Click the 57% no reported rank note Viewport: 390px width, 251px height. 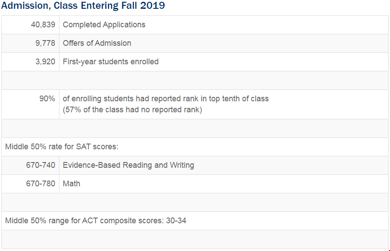[x=132, y=110]
